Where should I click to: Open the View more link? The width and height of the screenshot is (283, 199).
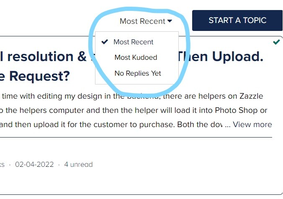click(x=252, y=125)
